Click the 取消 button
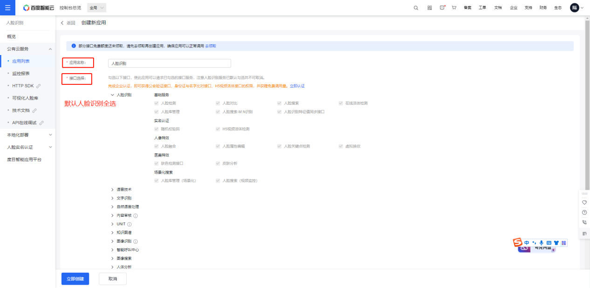 [113, 279]
